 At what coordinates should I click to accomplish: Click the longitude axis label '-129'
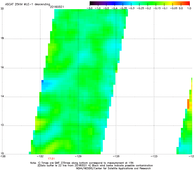click(78, 156)
